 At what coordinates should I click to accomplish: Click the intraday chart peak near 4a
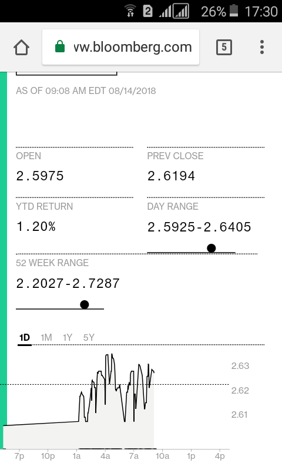tap(108, 355)
